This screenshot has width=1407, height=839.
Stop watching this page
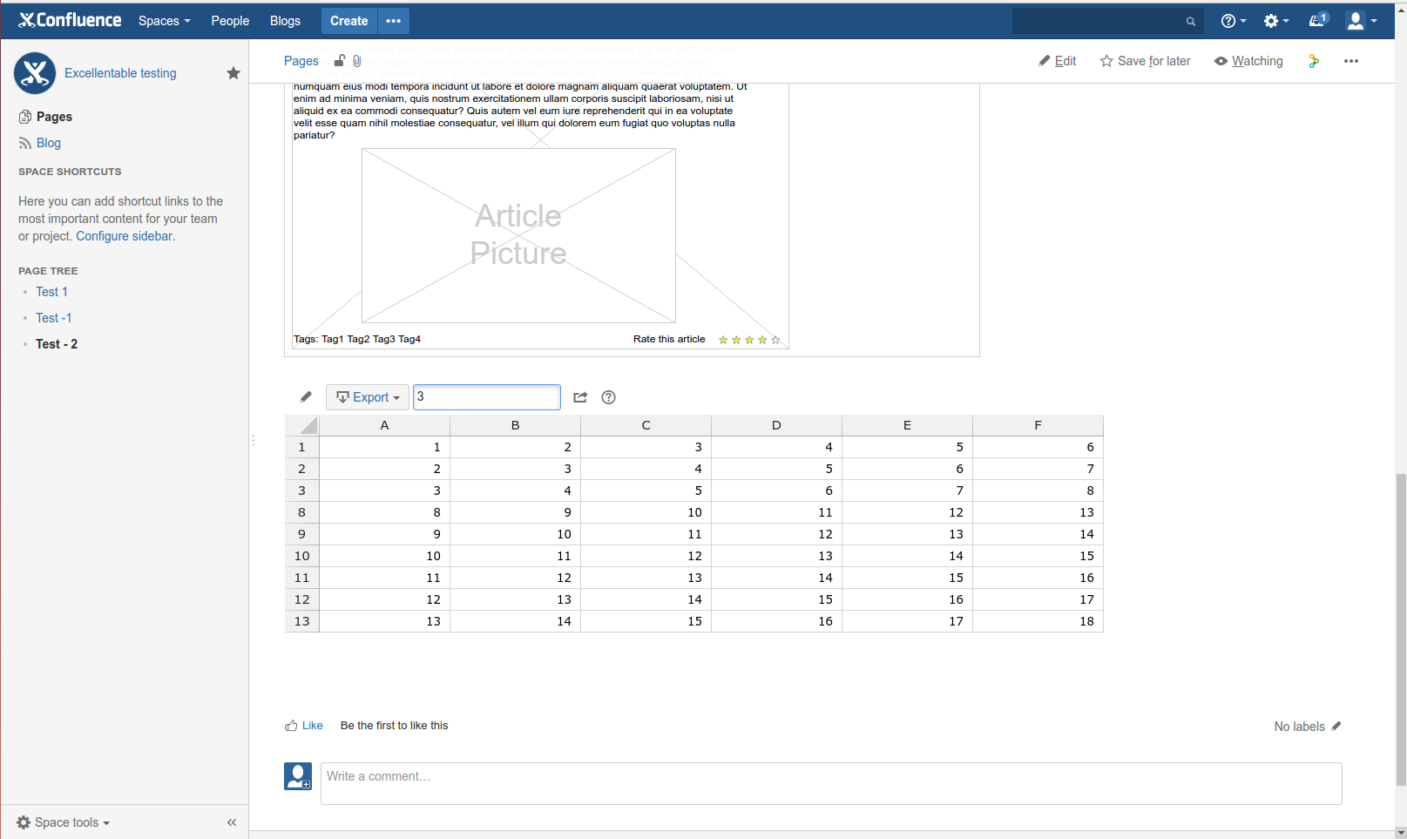click(x=1248, y=60)
